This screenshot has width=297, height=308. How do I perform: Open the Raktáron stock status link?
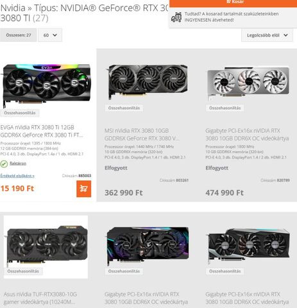tap(18, 164)
